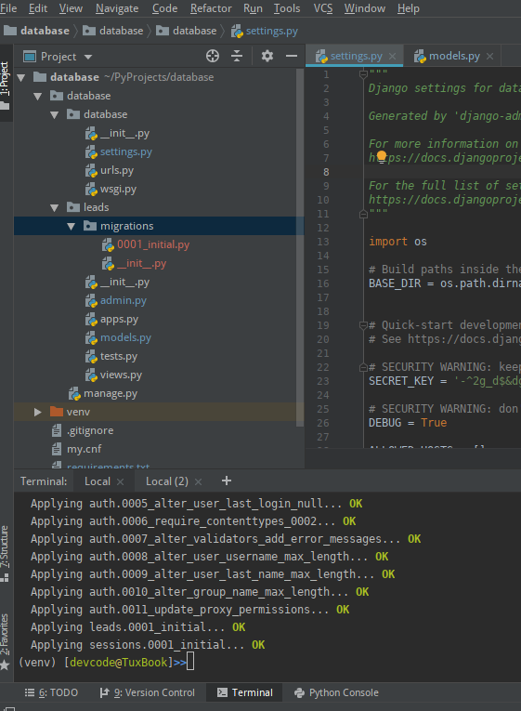Screen dimensions: 521x711
Task: Close the settings.py editor tab
Action: point(392,56)
